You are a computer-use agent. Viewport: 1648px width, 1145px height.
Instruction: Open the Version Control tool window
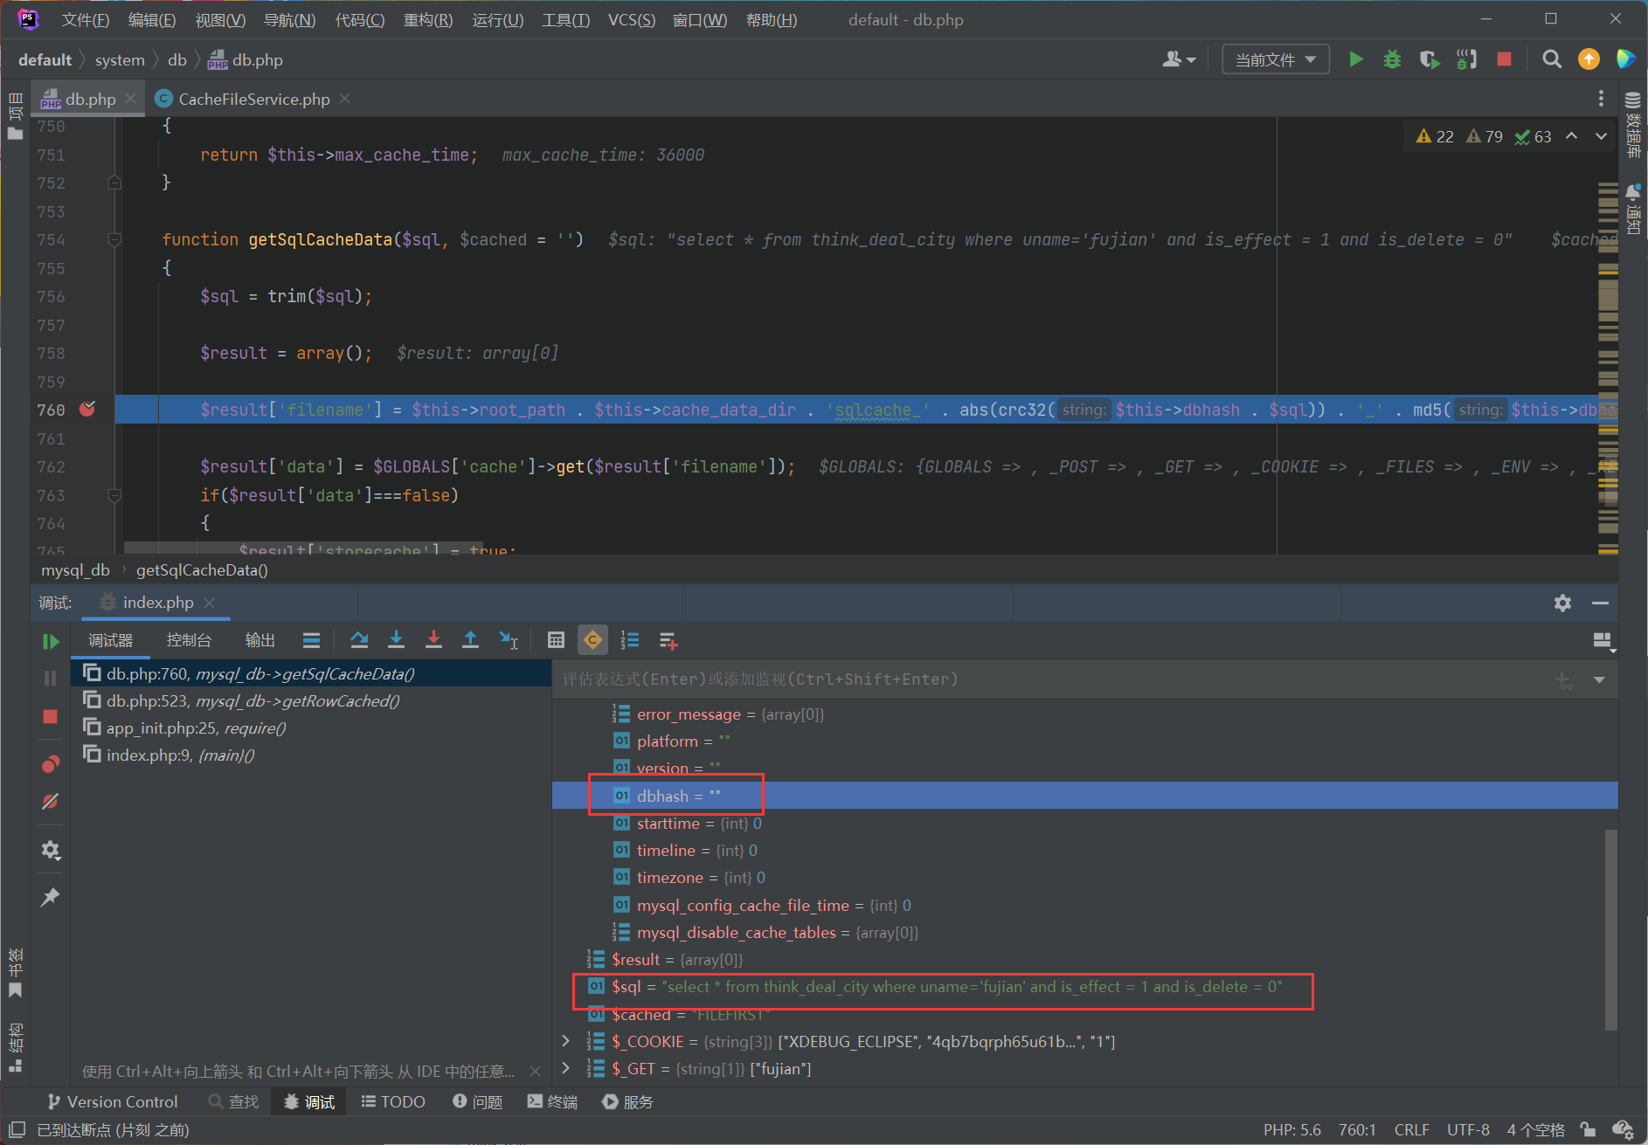pos(113,1102)
